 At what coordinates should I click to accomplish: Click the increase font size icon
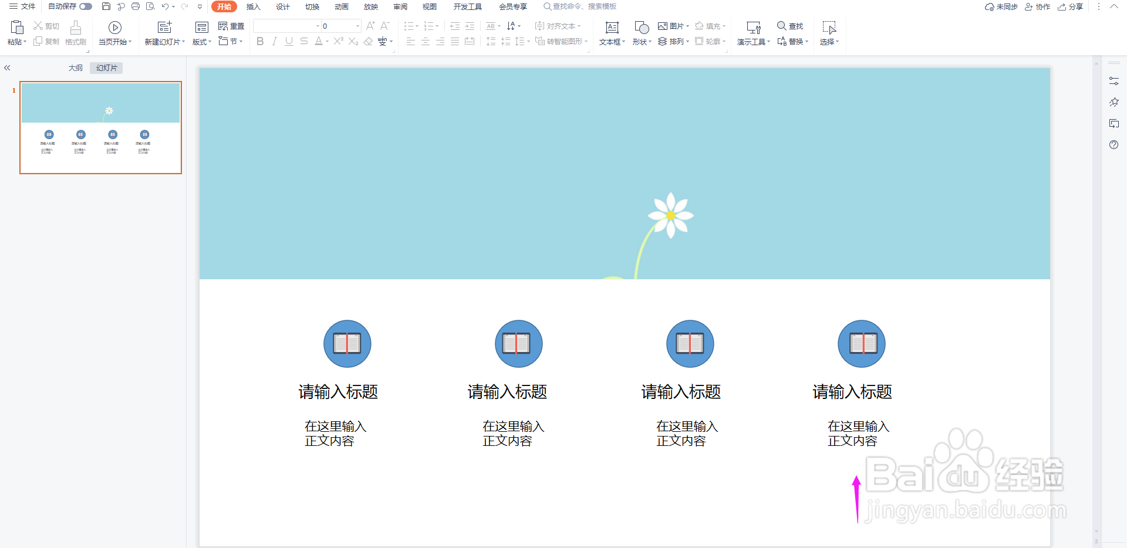[370, 26]
